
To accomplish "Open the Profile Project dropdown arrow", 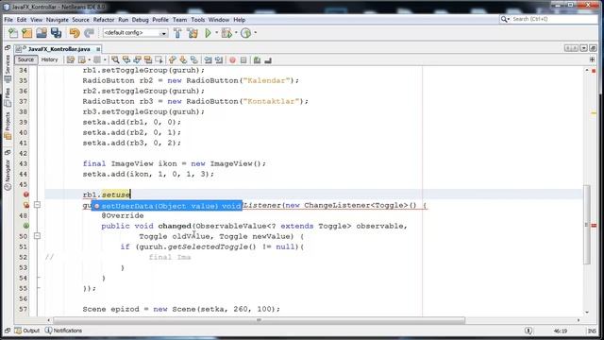I will pyautogui.click(x=255, y=33).
